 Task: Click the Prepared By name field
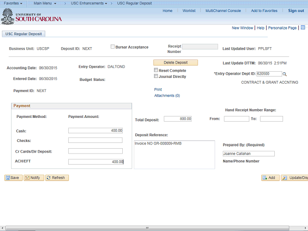[x=249, y=154]
